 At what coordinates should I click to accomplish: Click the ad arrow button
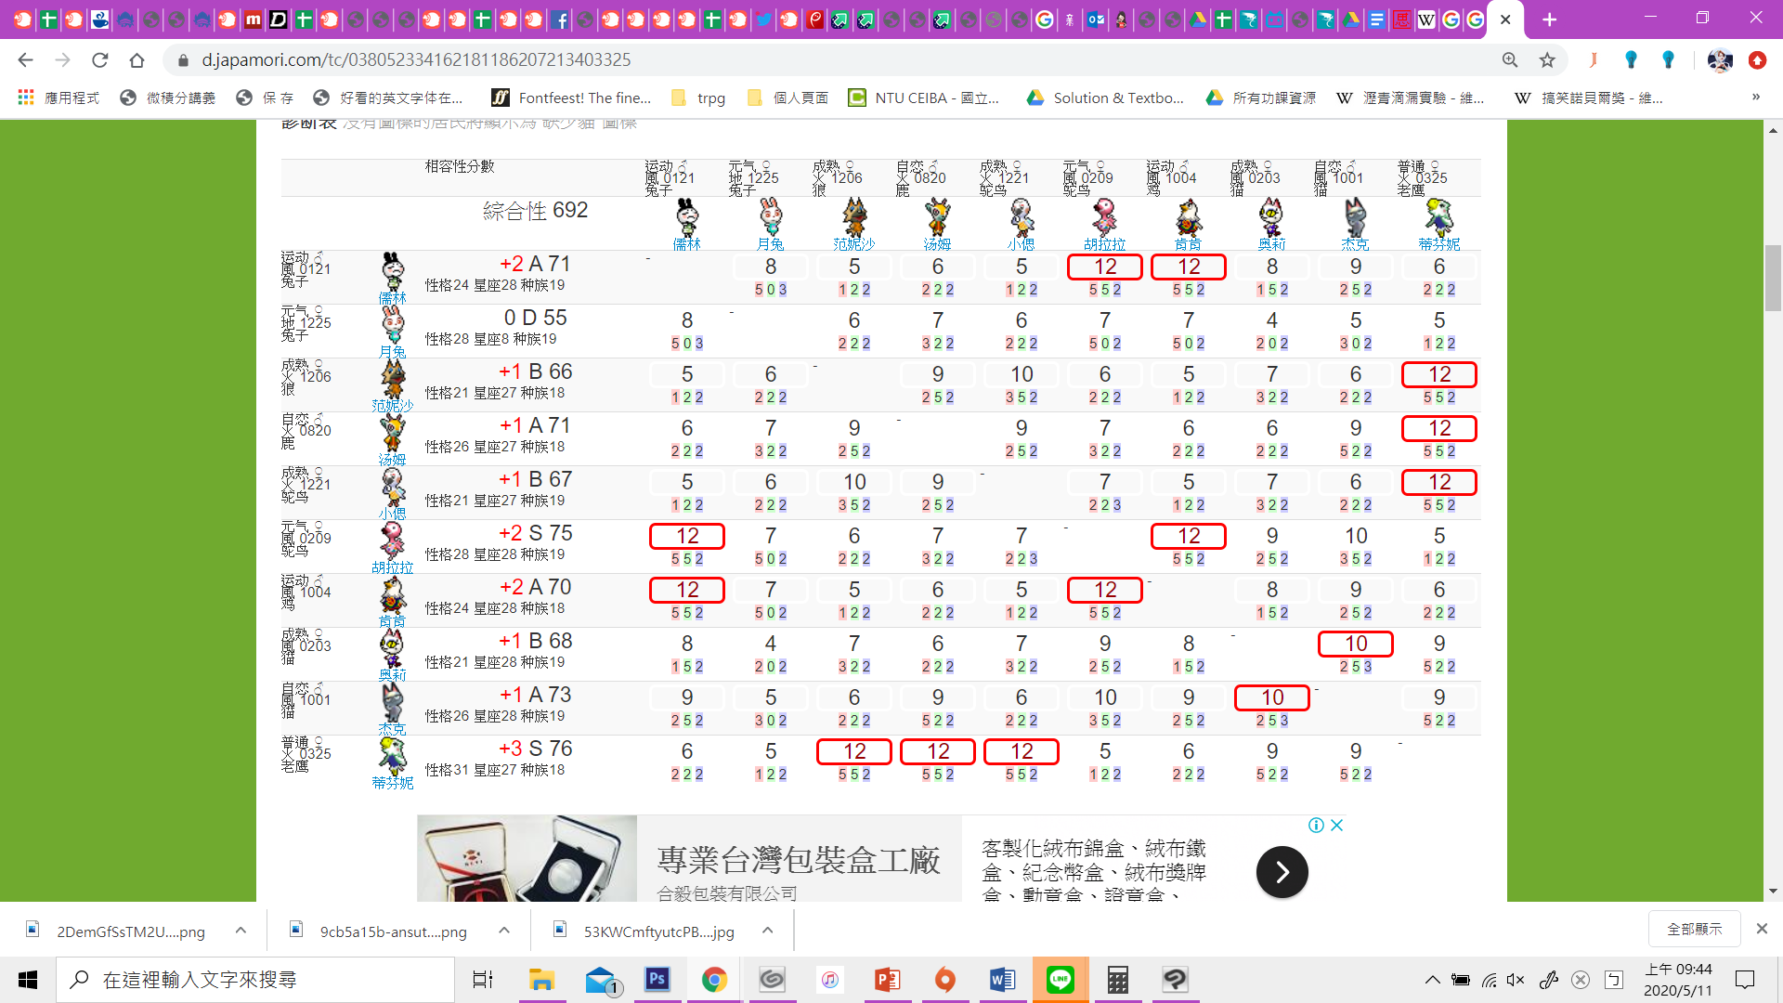(1282, 872)
